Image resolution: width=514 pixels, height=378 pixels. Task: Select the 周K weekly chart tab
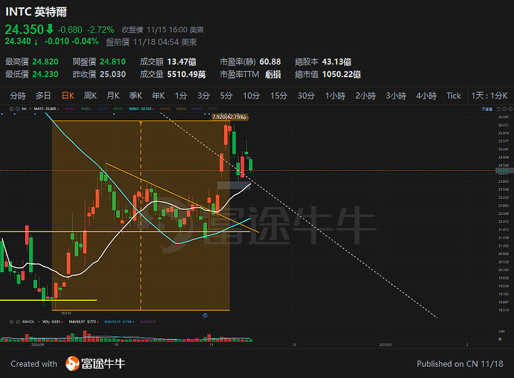point(90,96)
